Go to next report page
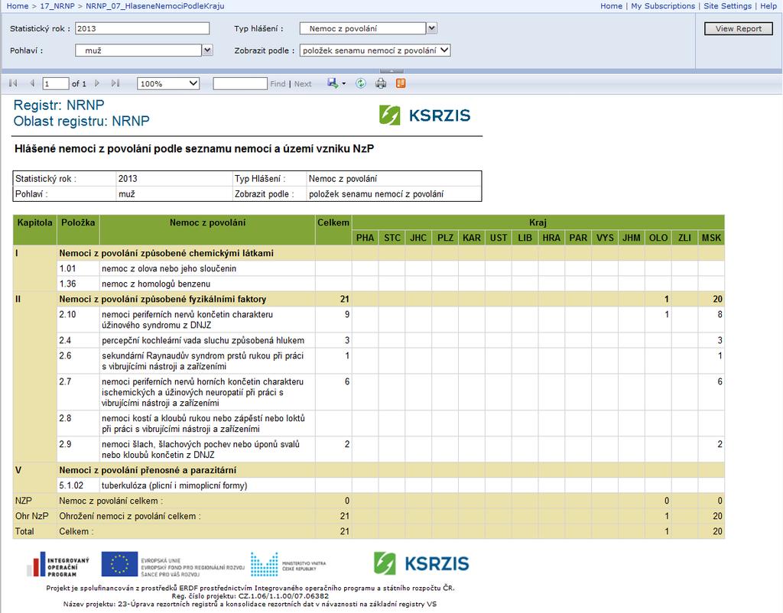Viewport: 783px width, 613px height. [97, 83]
